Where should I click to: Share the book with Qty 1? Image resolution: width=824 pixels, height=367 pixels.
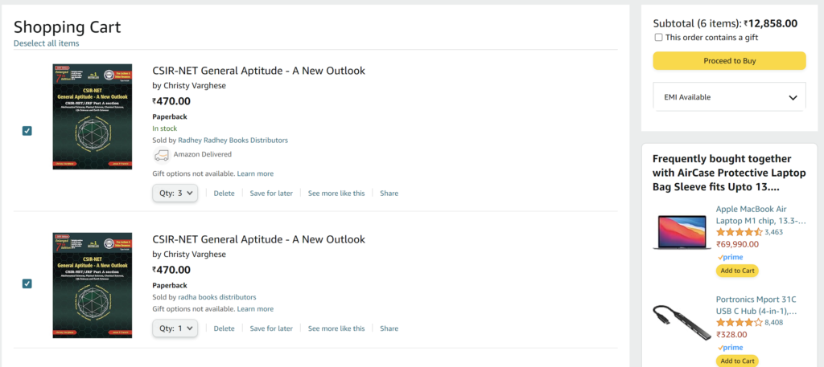389,328
